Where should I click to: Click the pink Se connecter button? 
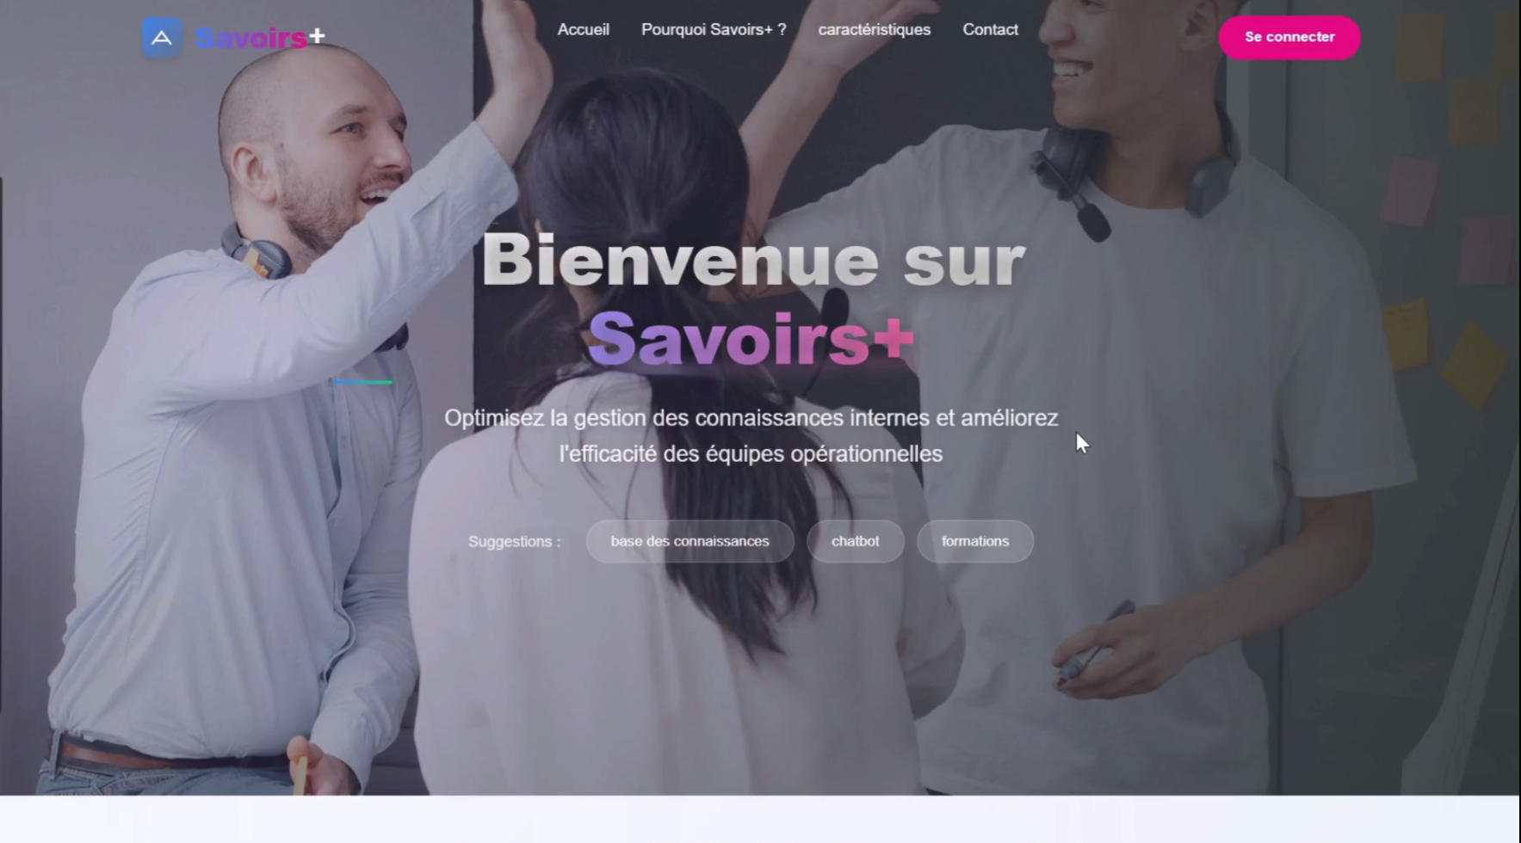click(x=1289, y=37)
